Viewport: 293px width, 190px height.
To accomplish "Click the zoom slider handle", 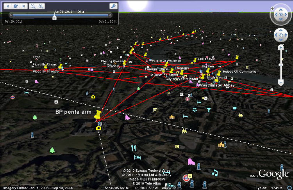I will pyautogui.click(x=280, y=65).
